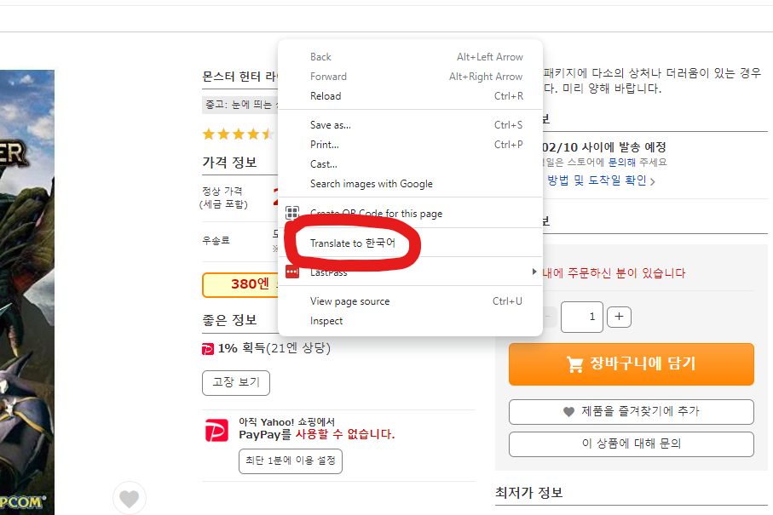This screenshot has height=515, width=773.
Task: Click the 고장 보기 button
Action: pyautogui.click(x=235, y=382)
